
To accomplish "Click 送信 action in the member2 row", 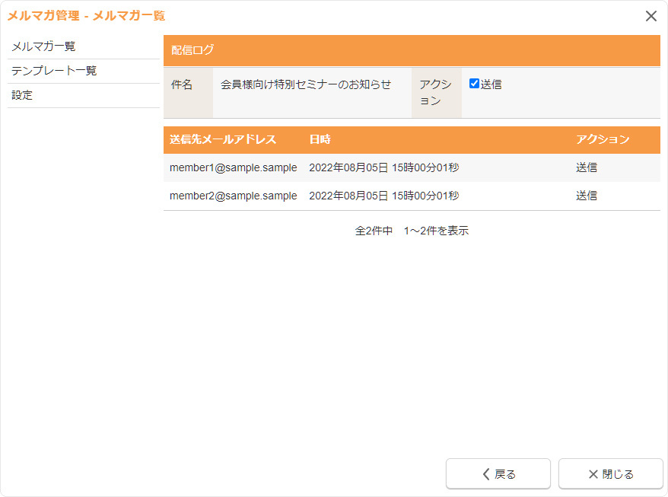I will (587, 196).
